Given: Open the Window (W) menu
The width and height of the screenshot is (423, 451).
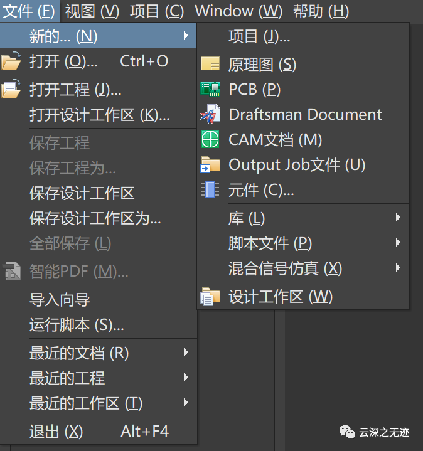Looking at the screenshot, I should pyautogui.click(x=238, y=11).
